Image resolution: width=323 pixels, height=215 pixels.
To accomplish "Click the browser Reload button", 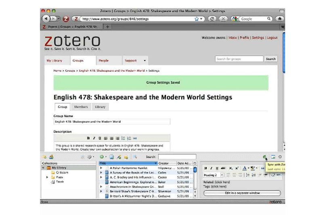I will [212, 19].
